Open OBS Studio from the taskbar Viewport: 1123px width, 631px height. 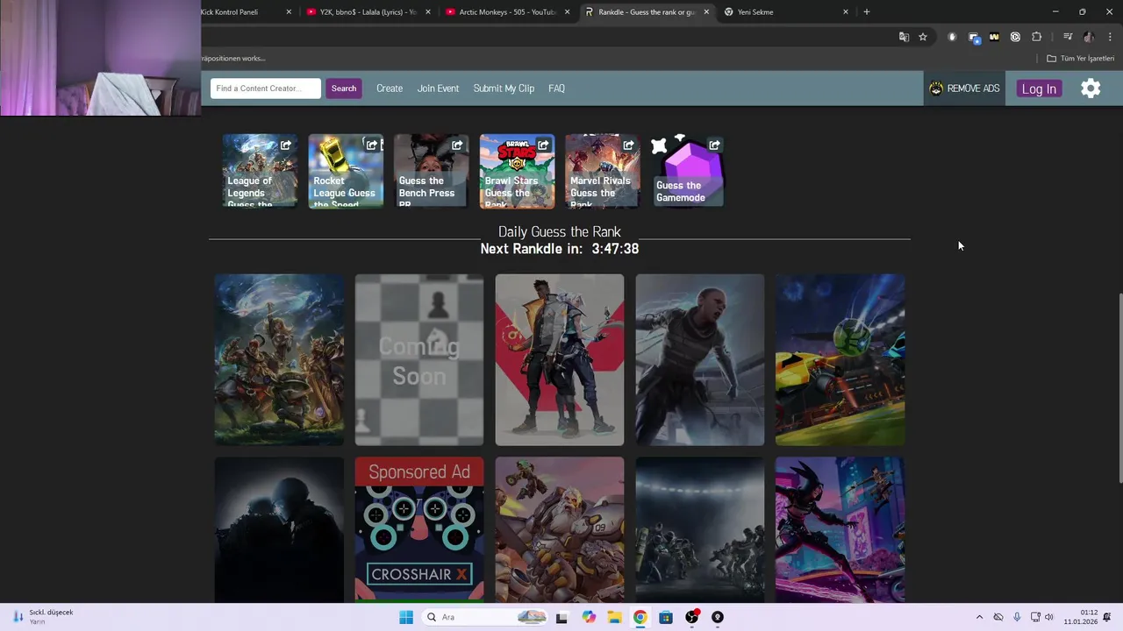click(x=691, y=617)
